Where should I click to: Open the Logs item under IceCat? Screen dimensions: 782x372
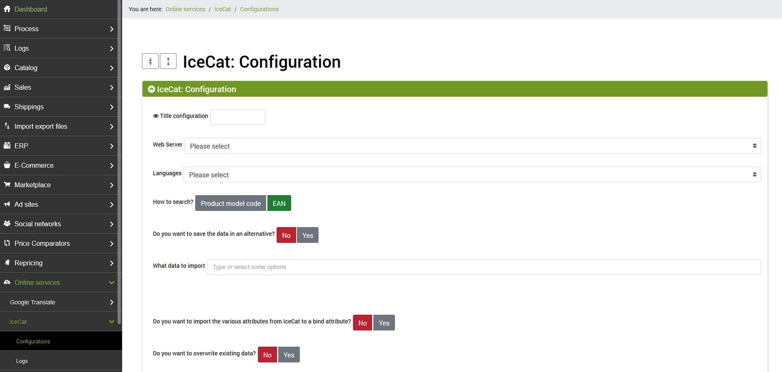coord(61,361)
